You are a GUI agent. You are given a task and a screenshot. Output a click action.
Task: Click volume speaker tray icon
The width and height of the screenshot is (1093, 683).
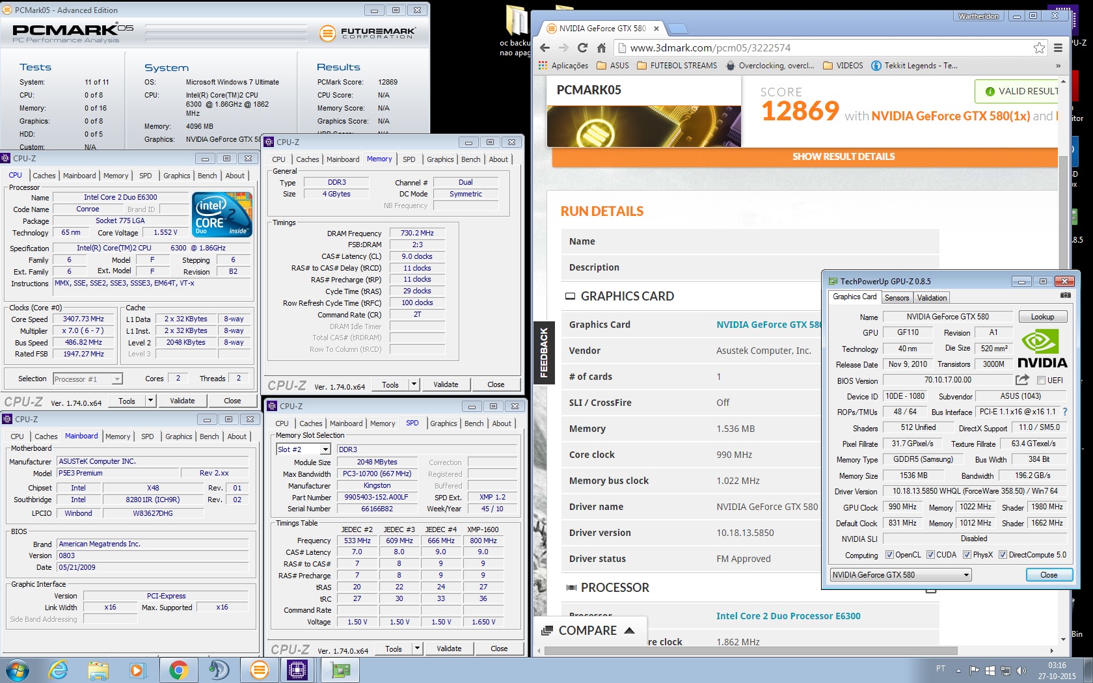pyautogui.click(x=1021, y=670)
